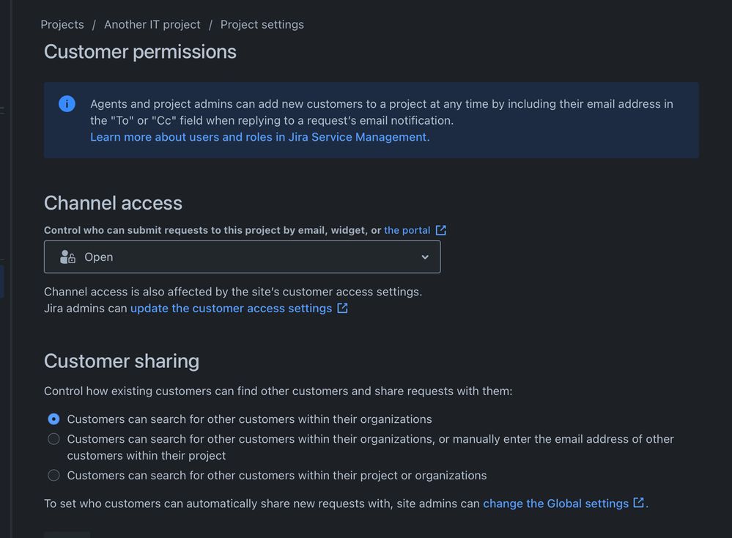Select 'search within their organizations' radio option

pos(53,419)
